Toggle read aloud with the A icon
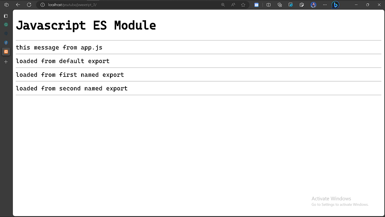This screenshot has height=217, width=385. click(x=233, y=5)
